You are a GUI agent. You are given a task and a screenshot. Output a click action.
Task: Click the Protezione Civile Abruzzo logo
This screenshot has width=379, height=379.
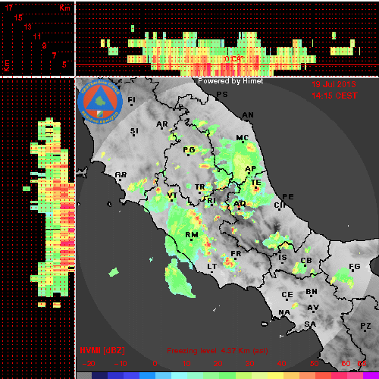100,102
